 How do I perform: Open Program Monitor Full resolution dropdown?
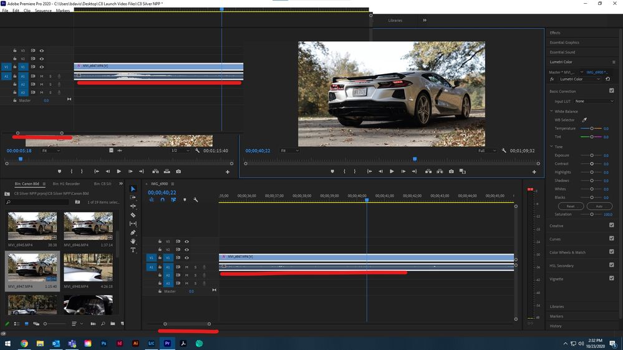click(x=487, y=151)
